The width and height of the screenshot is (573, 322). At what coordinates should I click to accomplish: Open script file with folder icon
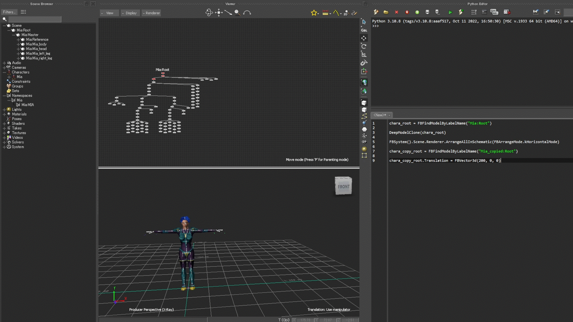(x=386, y=12)
